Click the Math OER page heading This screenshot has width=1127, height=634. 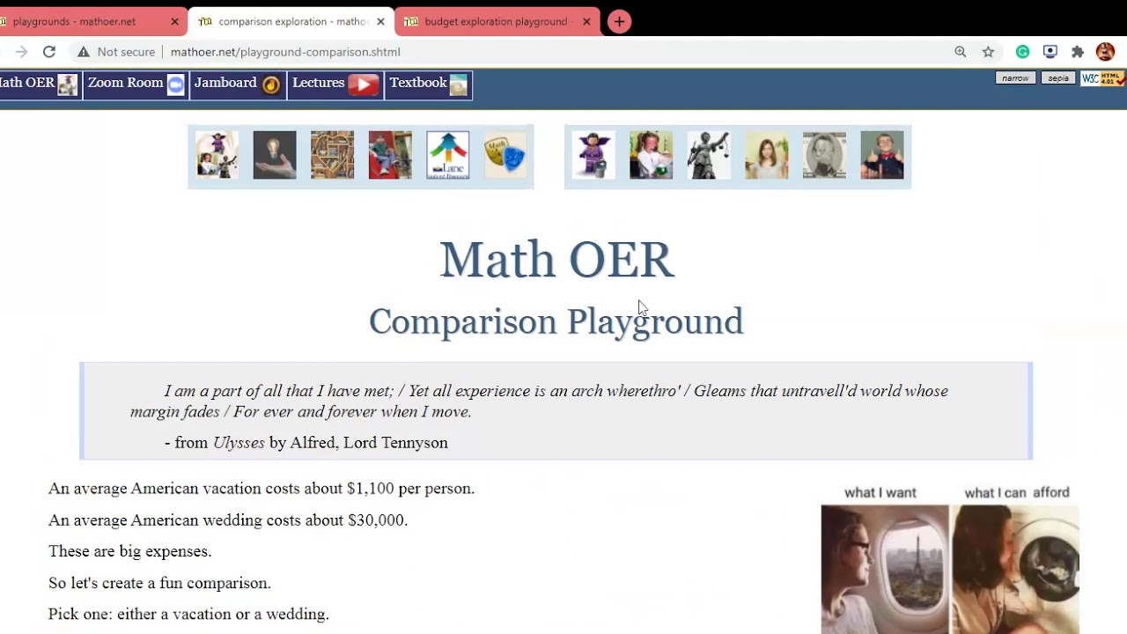(x=556, y=260)
